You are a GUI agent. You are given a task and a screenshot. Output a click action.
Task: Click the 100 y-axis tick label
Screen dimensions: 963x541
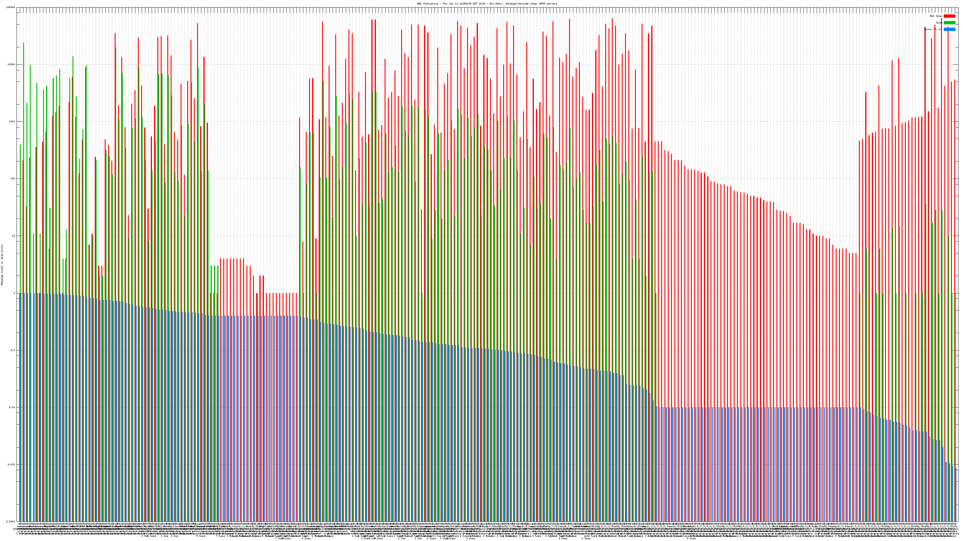pyautogui.click(x=13, y=179)
